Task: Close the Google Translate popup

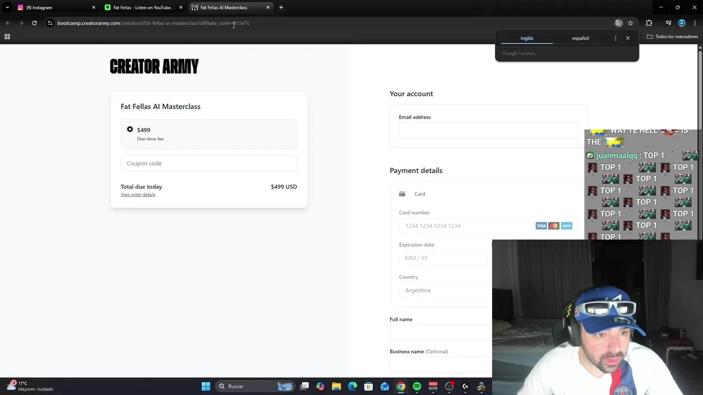Action: pyautogui.click(x=628, y=38)
